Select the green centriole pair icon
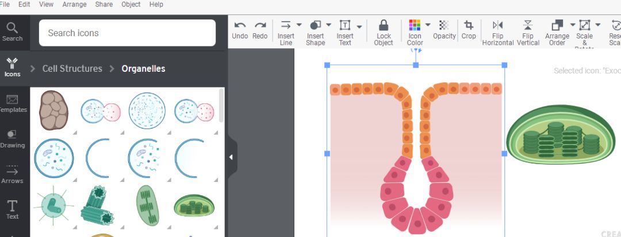The image size is (621, 237). 97,205
